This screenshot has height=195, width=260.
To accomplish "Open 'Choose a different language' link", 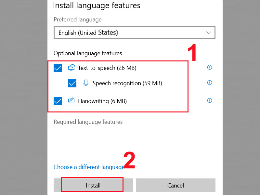I will 89,167.
